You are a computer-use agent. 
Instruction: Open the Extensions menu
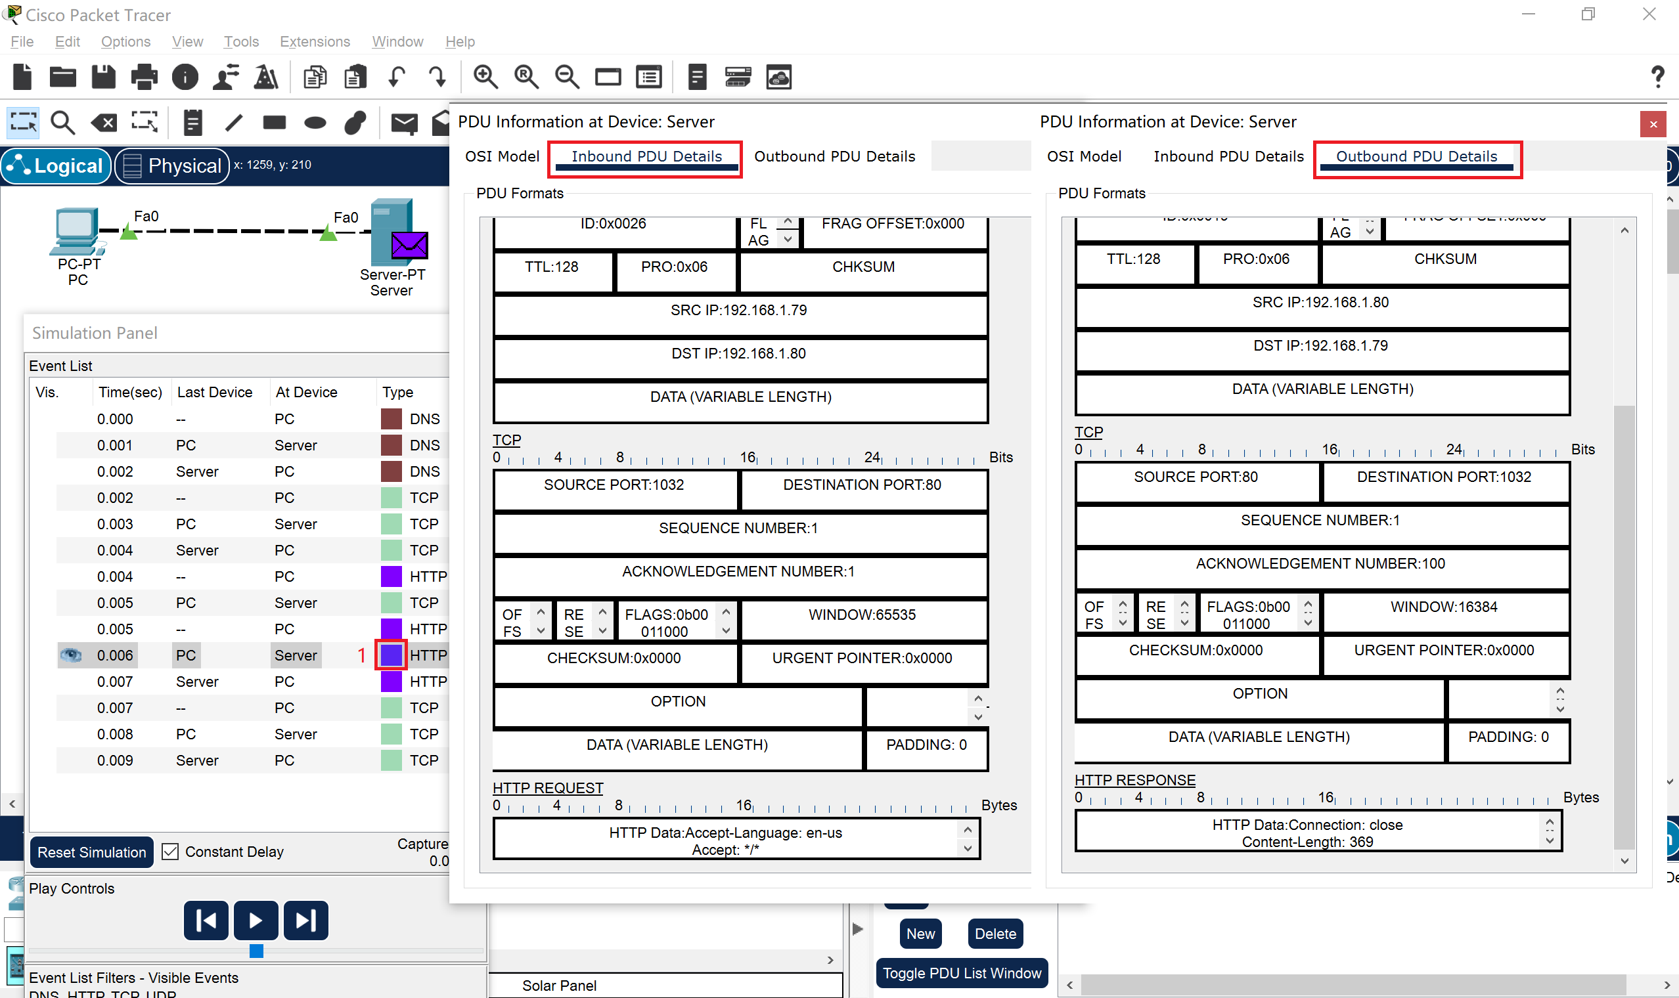coord(315,41)
